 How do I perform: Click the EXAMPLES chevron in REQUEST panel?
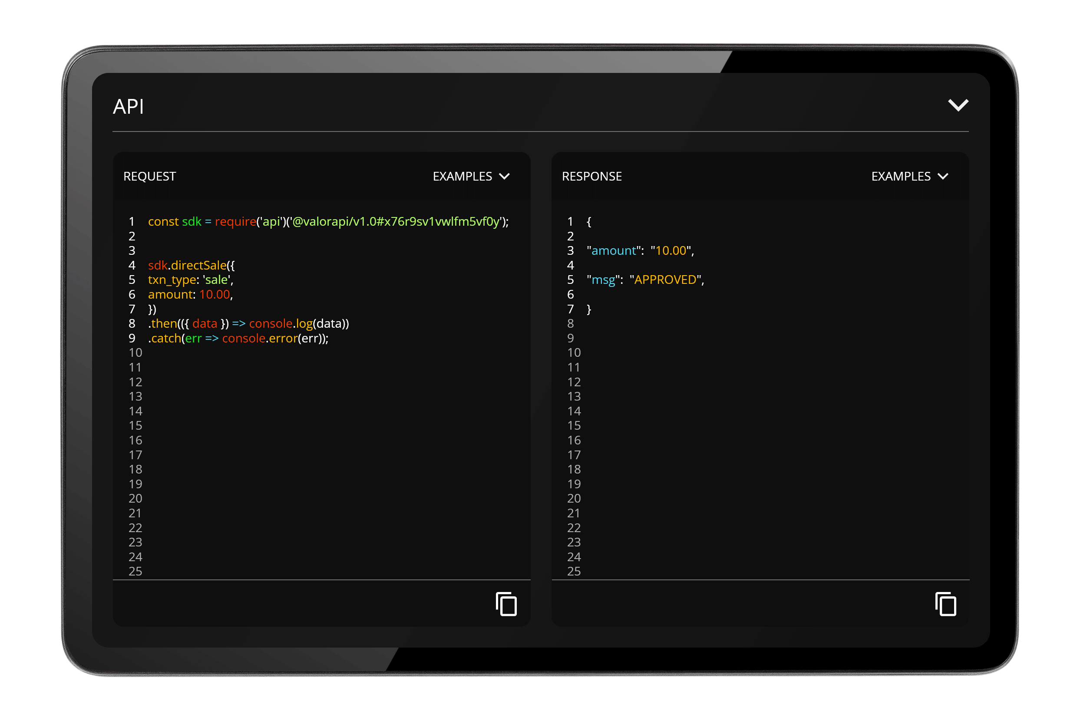pos(505,176)
